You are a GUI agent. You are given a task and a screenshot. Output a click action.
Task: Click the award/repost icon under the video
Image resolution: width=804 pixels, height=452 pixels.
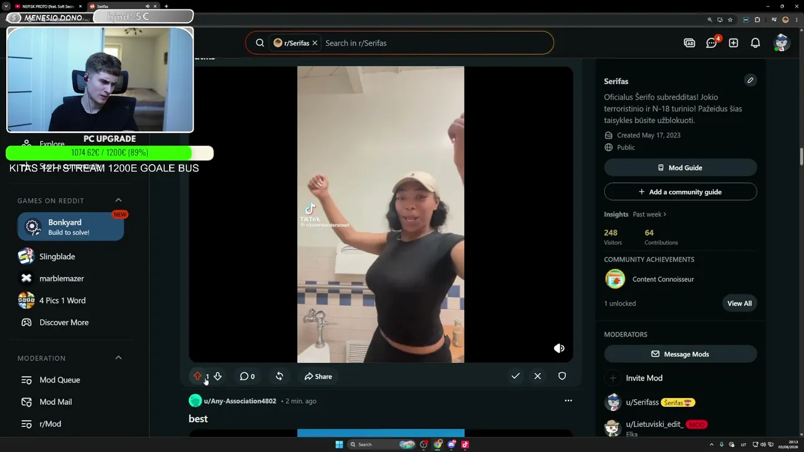[280, 376]
